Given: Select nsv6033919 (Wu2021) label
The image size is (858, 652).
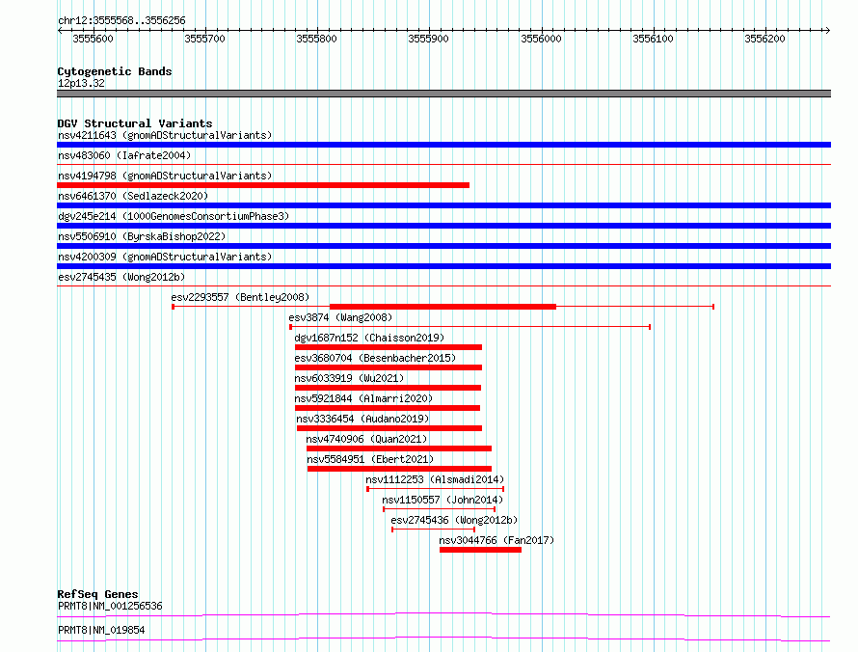Looking at the screenshot, I should click(349, 378).
